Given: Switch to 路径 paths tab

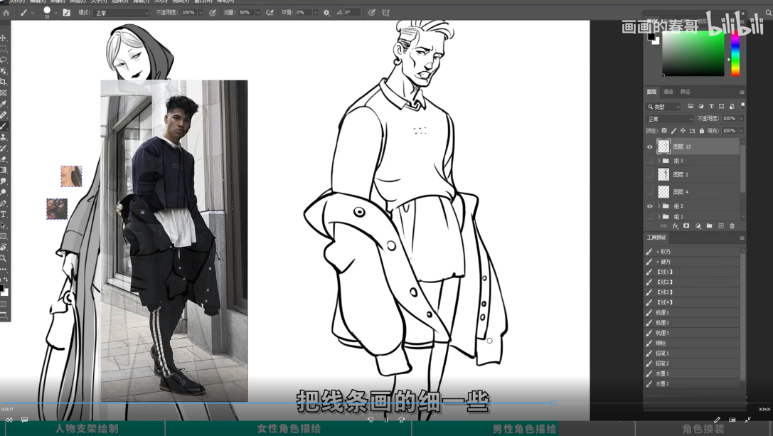Looking at the screenshot, I should (686, 92).
